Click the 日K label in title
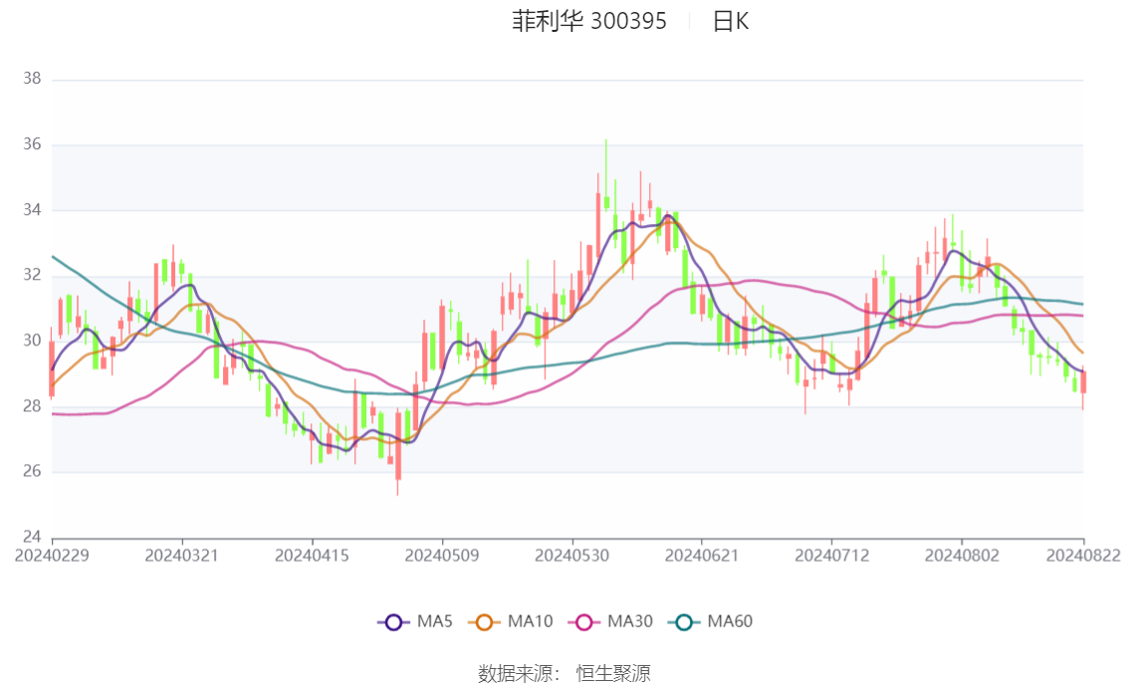1129x686 pixels. 731,21
